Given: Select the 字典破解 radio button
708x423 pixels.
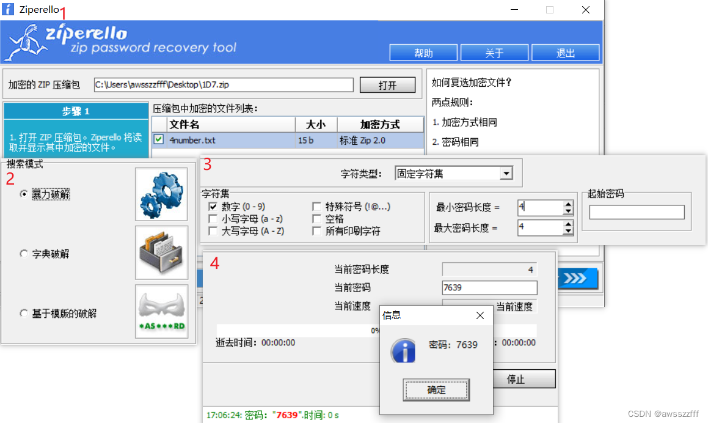Looking at the screenshot, I should [x=24, y=254].
